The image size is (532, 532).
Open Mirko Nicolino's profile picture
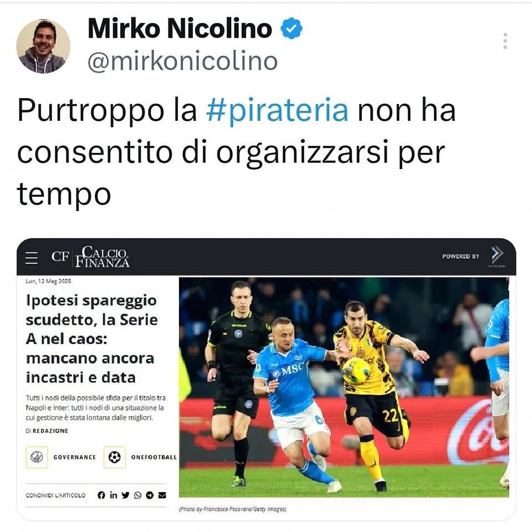pyautogui.click(x=43, y=46)
